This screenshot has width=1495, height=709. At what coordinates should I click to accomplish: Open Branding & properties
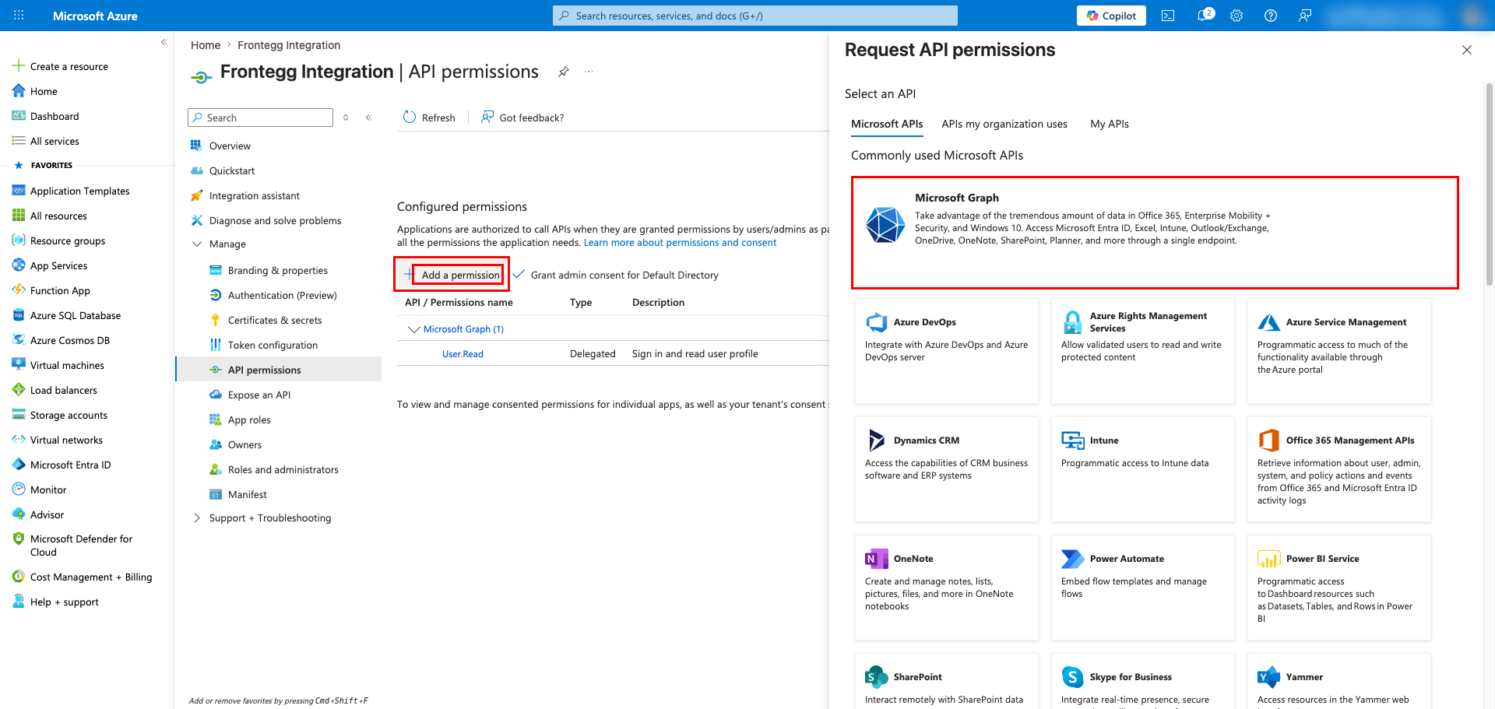click(x=279, y=270)
